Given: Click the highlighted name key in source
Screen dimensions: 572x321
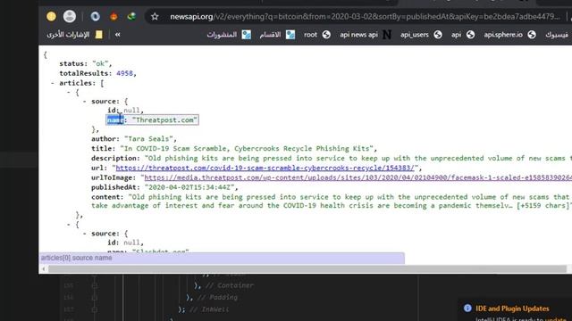Looking at the screenshot, I should pyautogui.click(x=115, y=119).
